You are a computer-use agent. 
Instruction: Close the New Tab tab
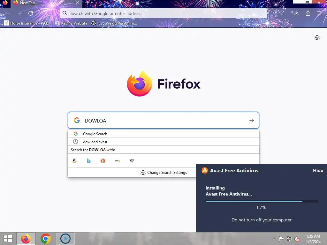[x=77, y=3]
